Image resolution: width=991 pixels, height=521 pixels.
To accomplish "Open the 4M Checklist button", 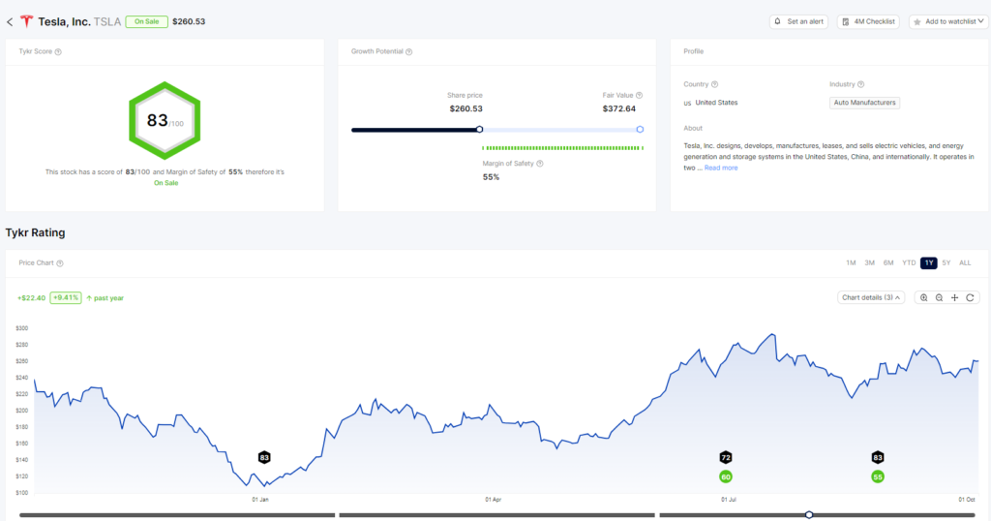I will click(868, 21).
